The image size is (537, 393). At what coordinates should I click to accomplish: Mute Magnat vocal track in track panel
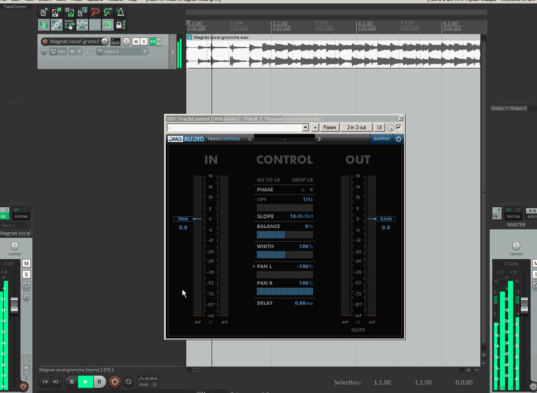(x=136, y=41)
